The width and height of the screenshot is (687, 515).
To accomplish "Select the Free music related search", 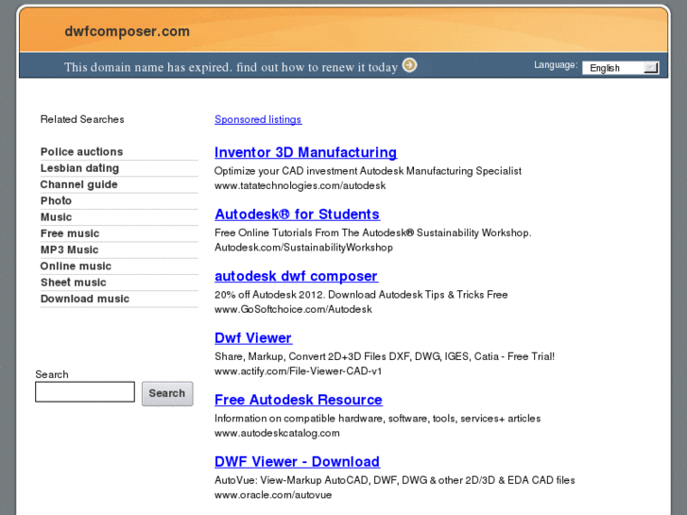I will pyautogui.click(x=70, y=233).
